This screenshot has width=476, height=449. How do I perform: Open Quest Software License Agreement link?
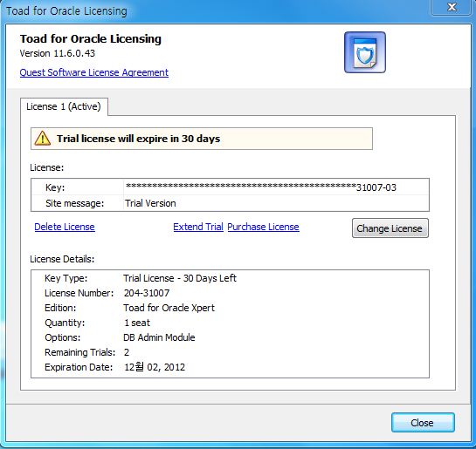(x=94, y=72)
